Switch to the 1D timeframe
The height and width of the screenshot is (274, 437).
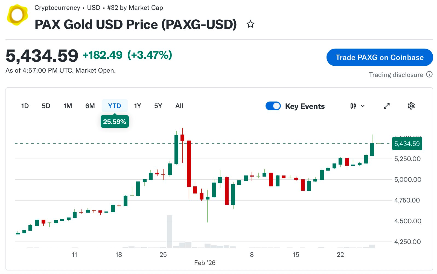tap(25, 106)
